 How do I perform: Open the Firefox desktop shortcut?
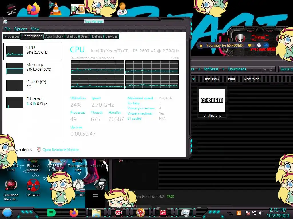tap(33, 9)
